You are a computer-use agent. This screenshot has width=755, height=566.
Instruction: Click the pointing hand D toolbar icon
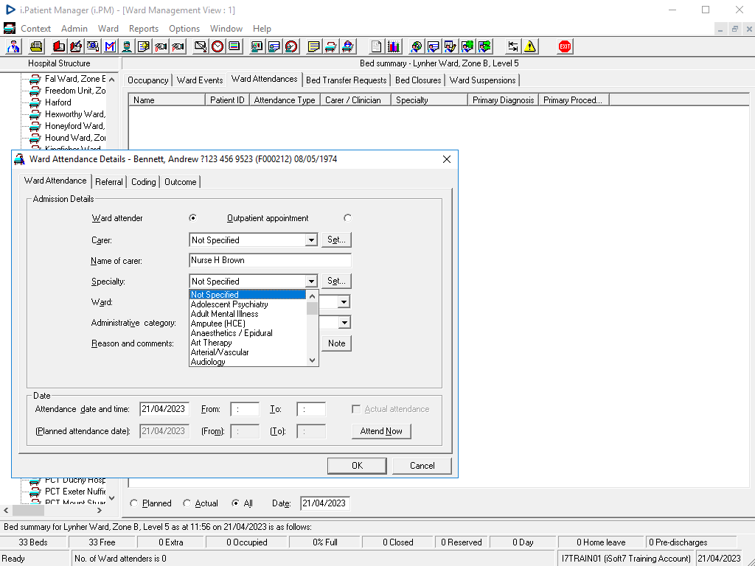[x=161, y=46]
